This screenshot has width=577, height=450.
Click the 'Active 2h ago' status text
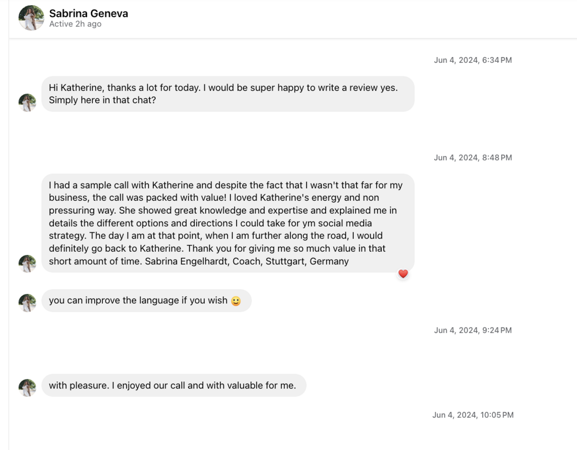click(75, 24)
